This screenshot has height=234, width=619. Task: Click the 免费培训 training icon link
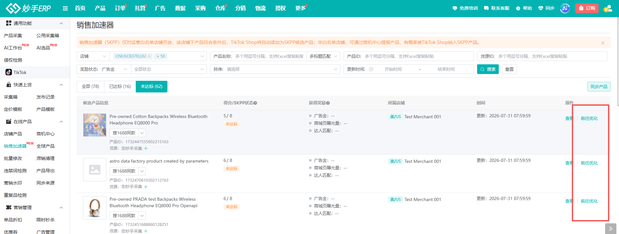(x=465, y=8)
